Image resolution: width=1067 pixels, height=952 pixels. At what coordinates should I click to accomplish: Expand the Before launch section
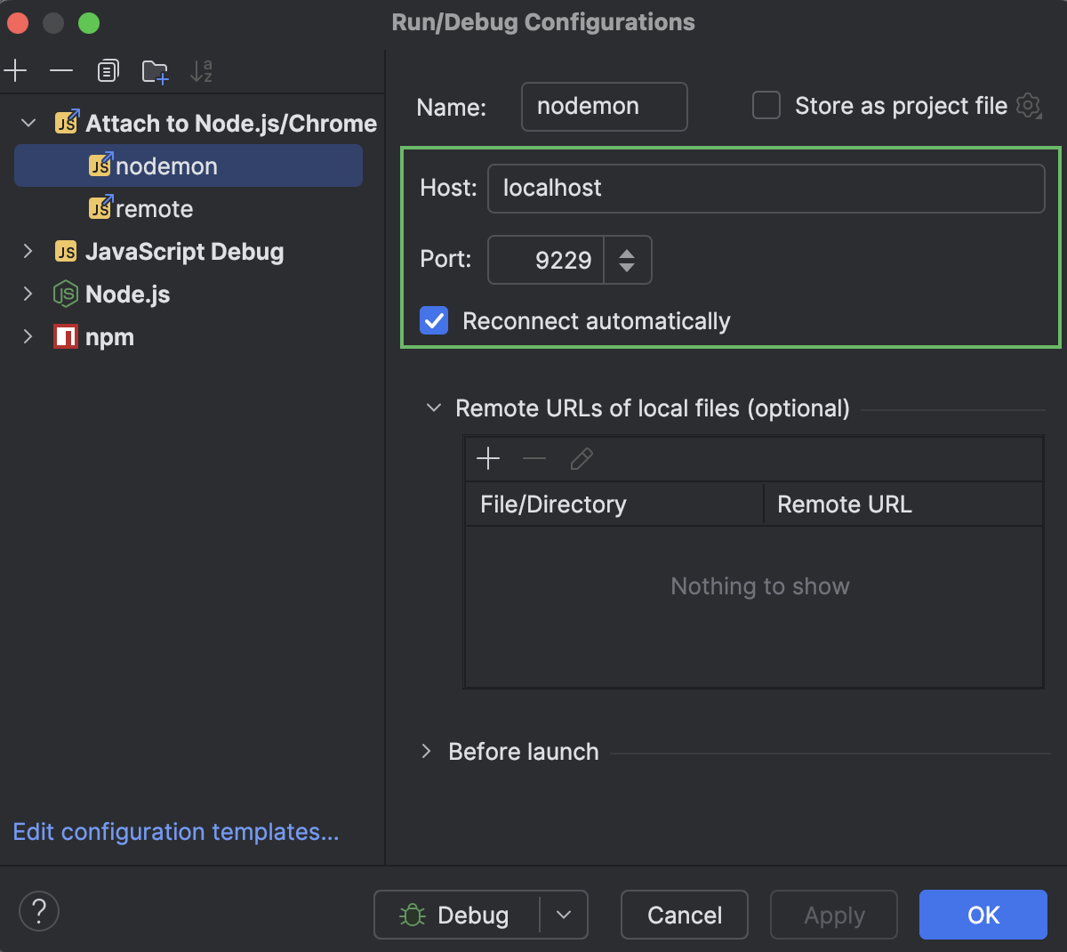pyautogui.click(x=426, y=752)
